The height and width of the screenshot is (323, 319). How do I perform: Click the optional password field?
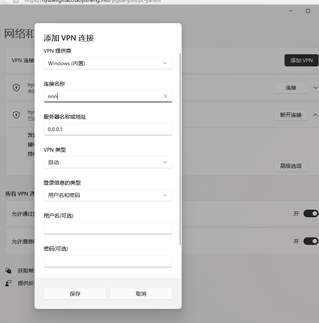point(108,261)
